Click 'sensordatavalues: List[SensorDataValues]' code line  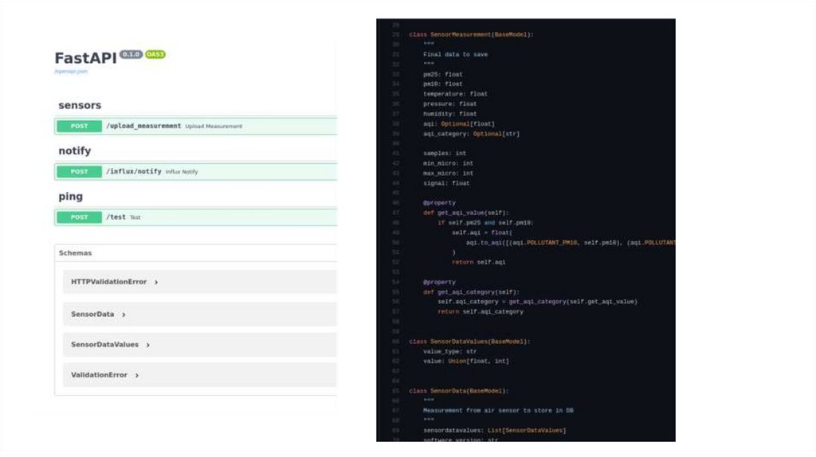point(495,431)
